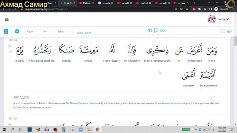Click the ayah number 20:124
Viewport: 237px width, 133px height.
click(13, 40)
